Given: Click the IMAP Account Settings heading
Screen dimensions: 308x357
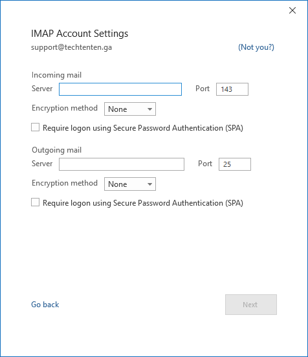Looking at the screenshot, I should click(x=80, y=34).
